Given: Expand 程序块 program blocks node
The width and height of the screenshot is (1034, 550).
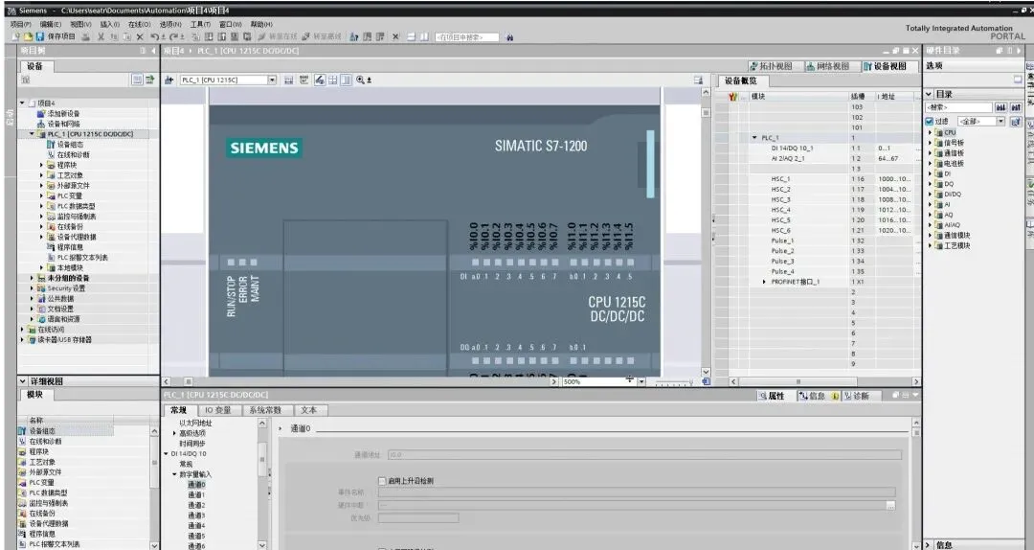Looking at the screenshot, I should pyautogui.click(x=41, y=165).
